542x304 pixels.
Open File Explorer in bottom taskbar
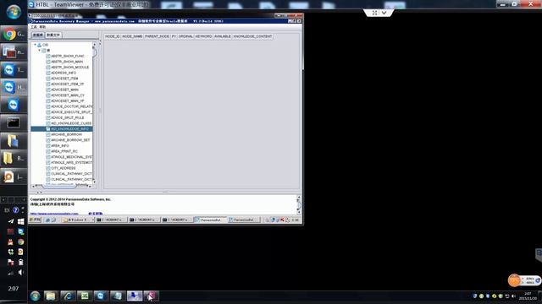[x=51, y=296]
